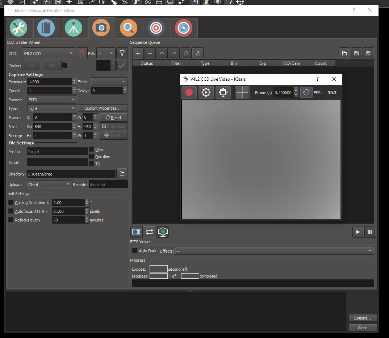Click the Custom Properties button
389x338 pixels.
(x=103, y=108)
